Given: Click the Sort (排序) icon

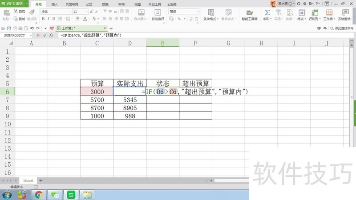Looking at the screenshot, I should [x=290, y=12].
